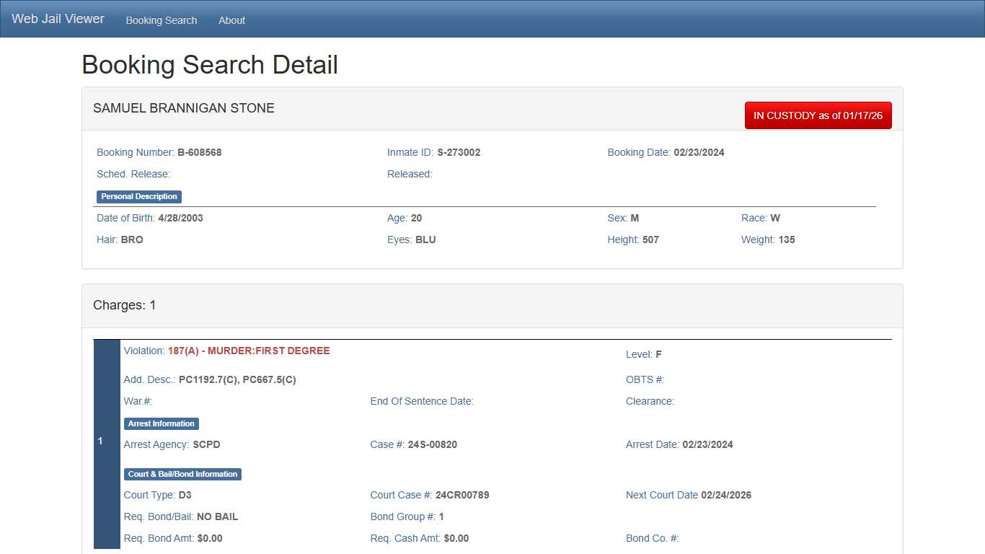Click the Personal Description badge
Image resolution: width=985 pixels, height=554 pixels.
139,196
